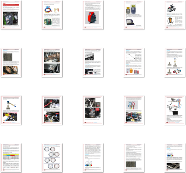This screenshot has width=186, height=173.
Task: Open the first page thumbnail with red chapter title
Action: point(11,15)
